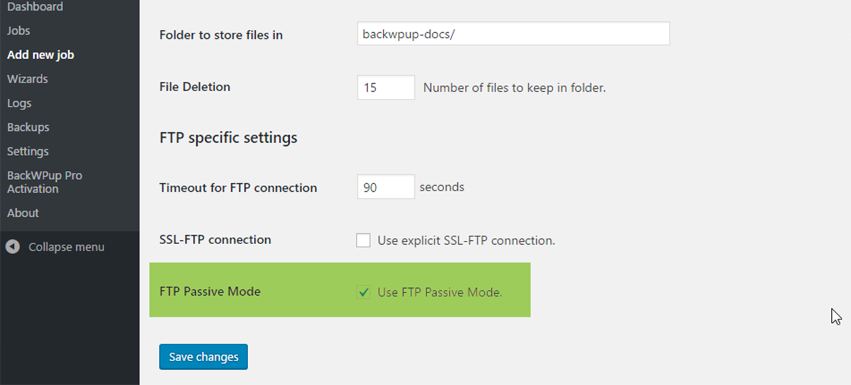Click the FTP connection timeout field

(x=386, y=187)
